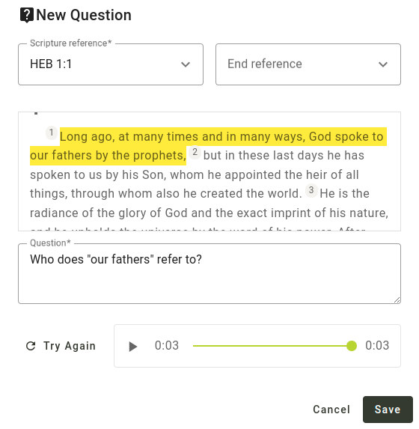Select verse number 3 marker

(311, 190)
